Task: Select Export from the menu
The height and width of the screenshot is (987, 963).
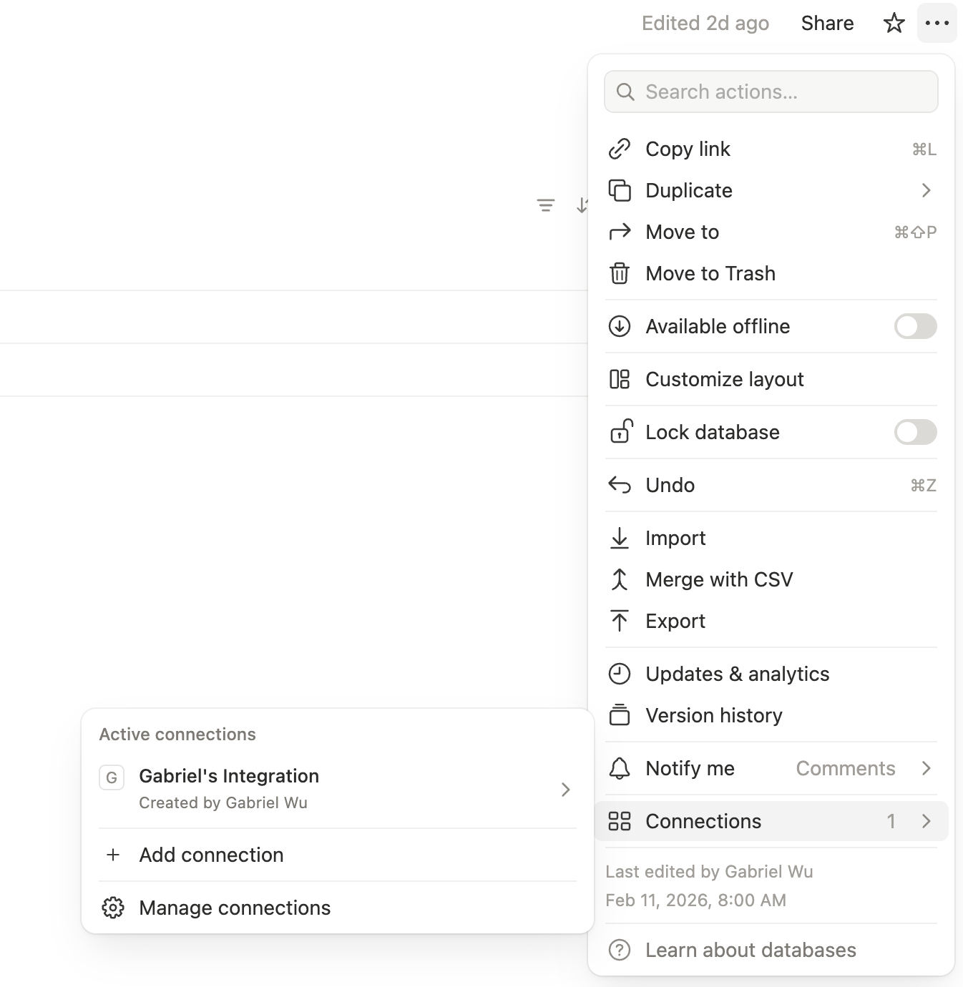Action: click(x=675, y=621)
